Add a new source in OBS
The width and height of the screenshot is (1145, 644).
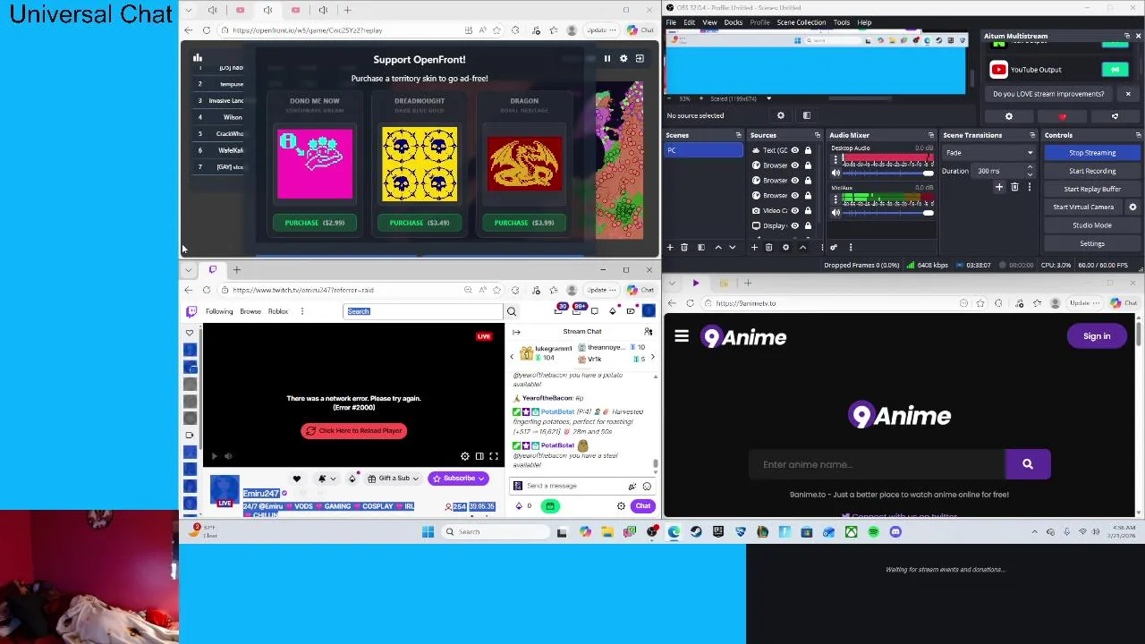coord(754,248)
